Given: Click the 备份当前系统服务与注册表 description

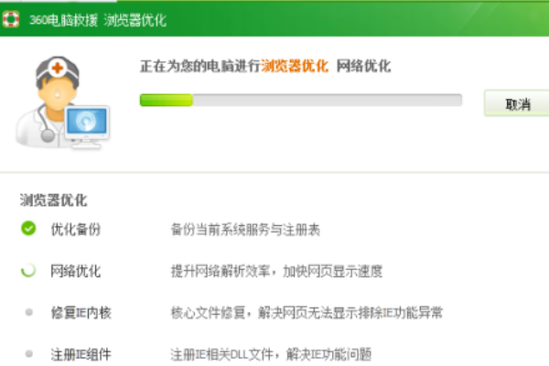Looking at the screenshot, I should click(245, 230).
